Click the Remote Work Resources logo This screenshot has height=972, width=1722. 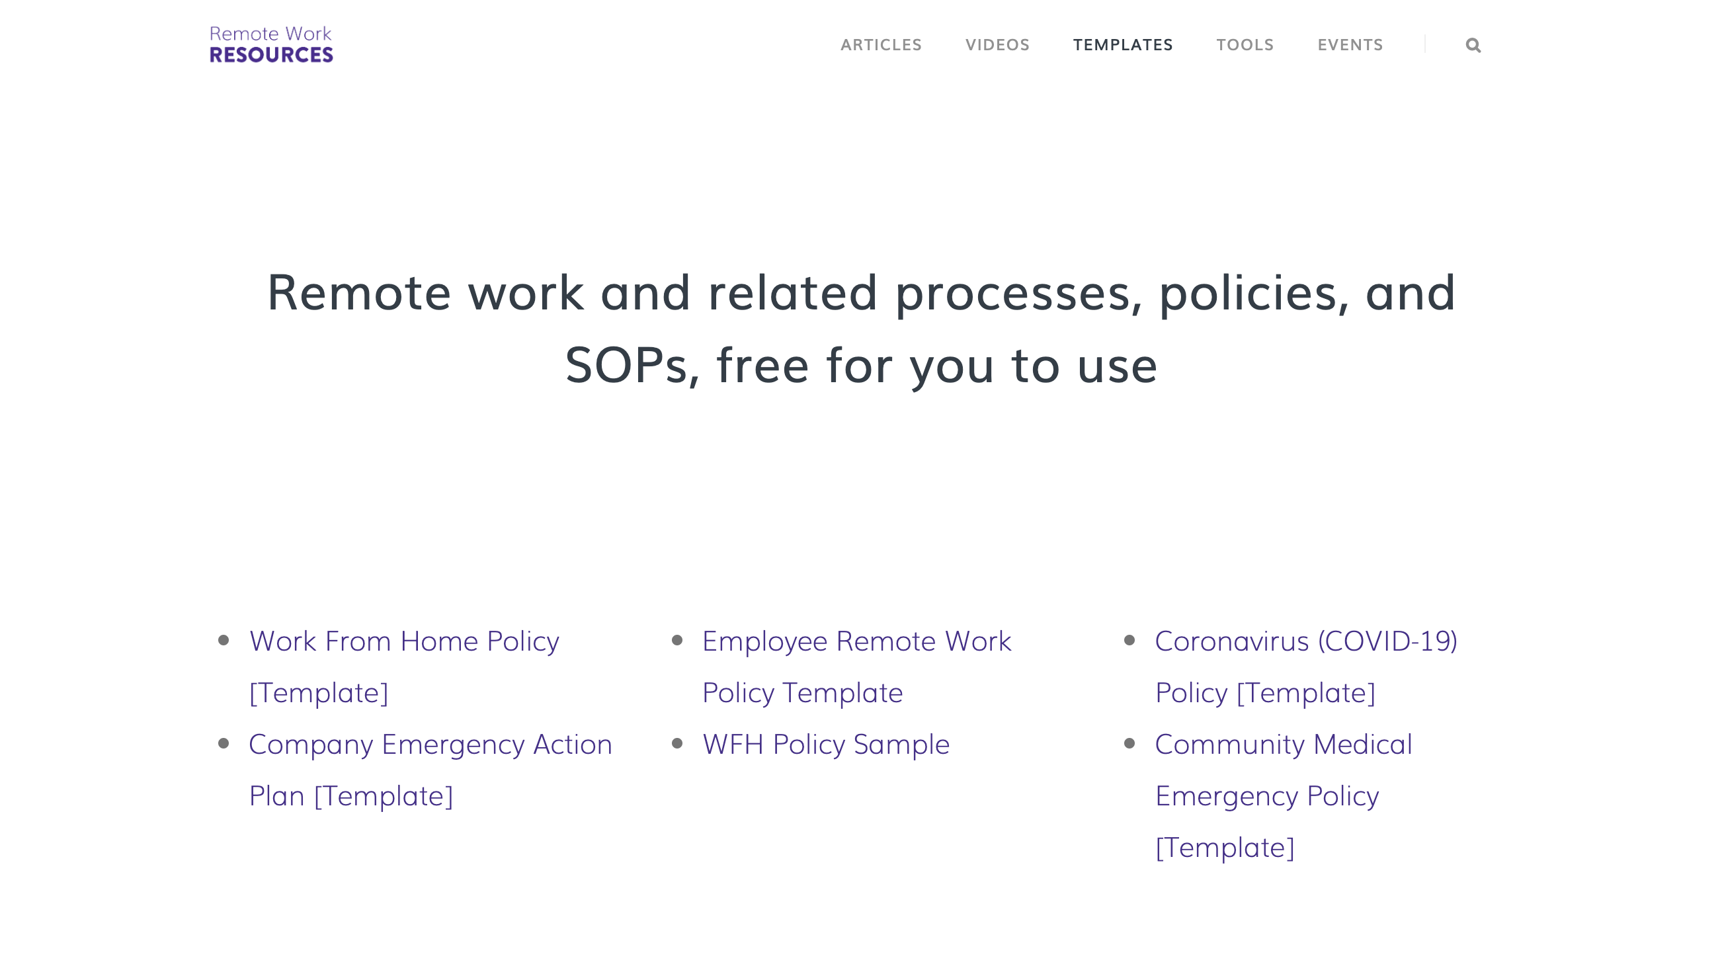(269, 44)
